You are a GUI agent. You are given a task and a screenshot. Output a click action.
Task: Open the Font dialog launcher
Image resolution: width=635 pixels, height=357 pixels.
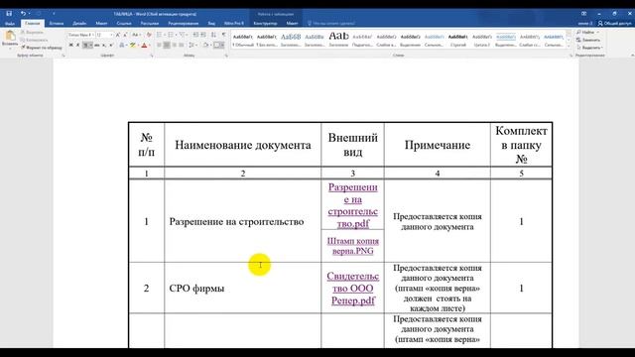152,56
